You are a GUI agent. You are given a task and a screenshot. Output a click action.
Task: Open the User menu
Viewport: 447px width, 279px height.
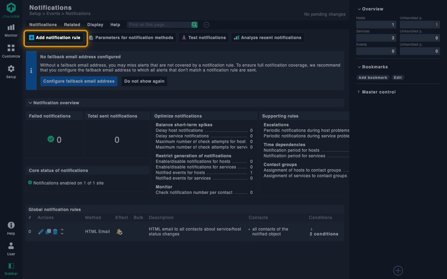point(11,249)
